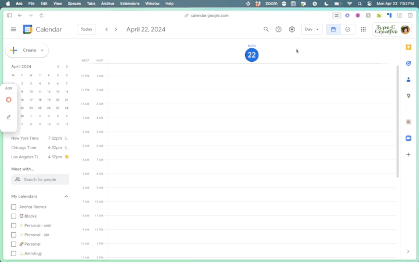Open the Support help icon
419x262 pixels.
click(279, 29)
